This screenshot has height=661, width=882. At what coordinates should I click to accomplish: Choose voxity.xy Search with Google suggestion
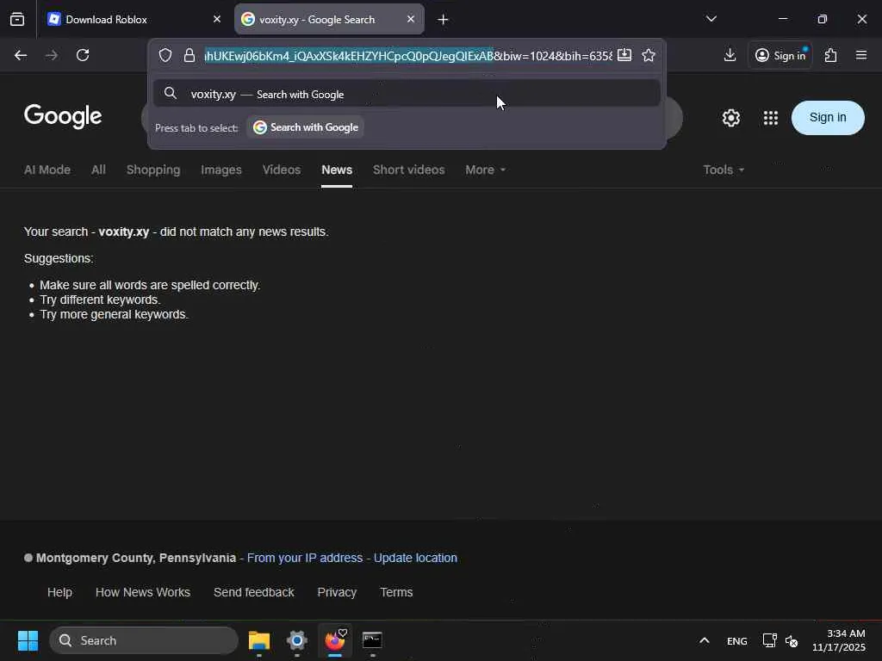point(407,94)
